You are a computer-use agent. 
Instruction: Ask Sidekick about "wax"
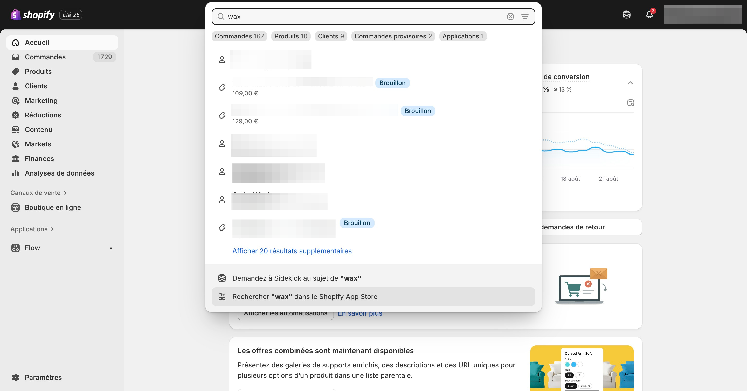[373, 278]
